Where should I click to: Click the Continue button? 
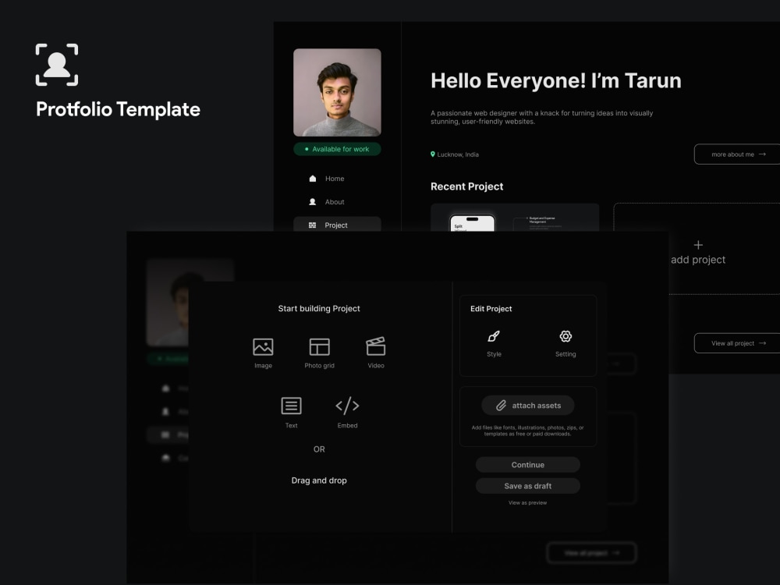[x=528, y=465]
